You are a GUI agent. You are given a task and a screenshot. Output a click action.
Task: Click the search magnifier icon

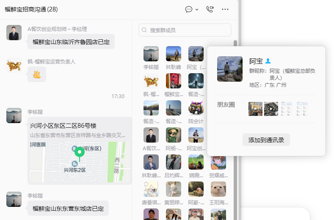point(144,30)
